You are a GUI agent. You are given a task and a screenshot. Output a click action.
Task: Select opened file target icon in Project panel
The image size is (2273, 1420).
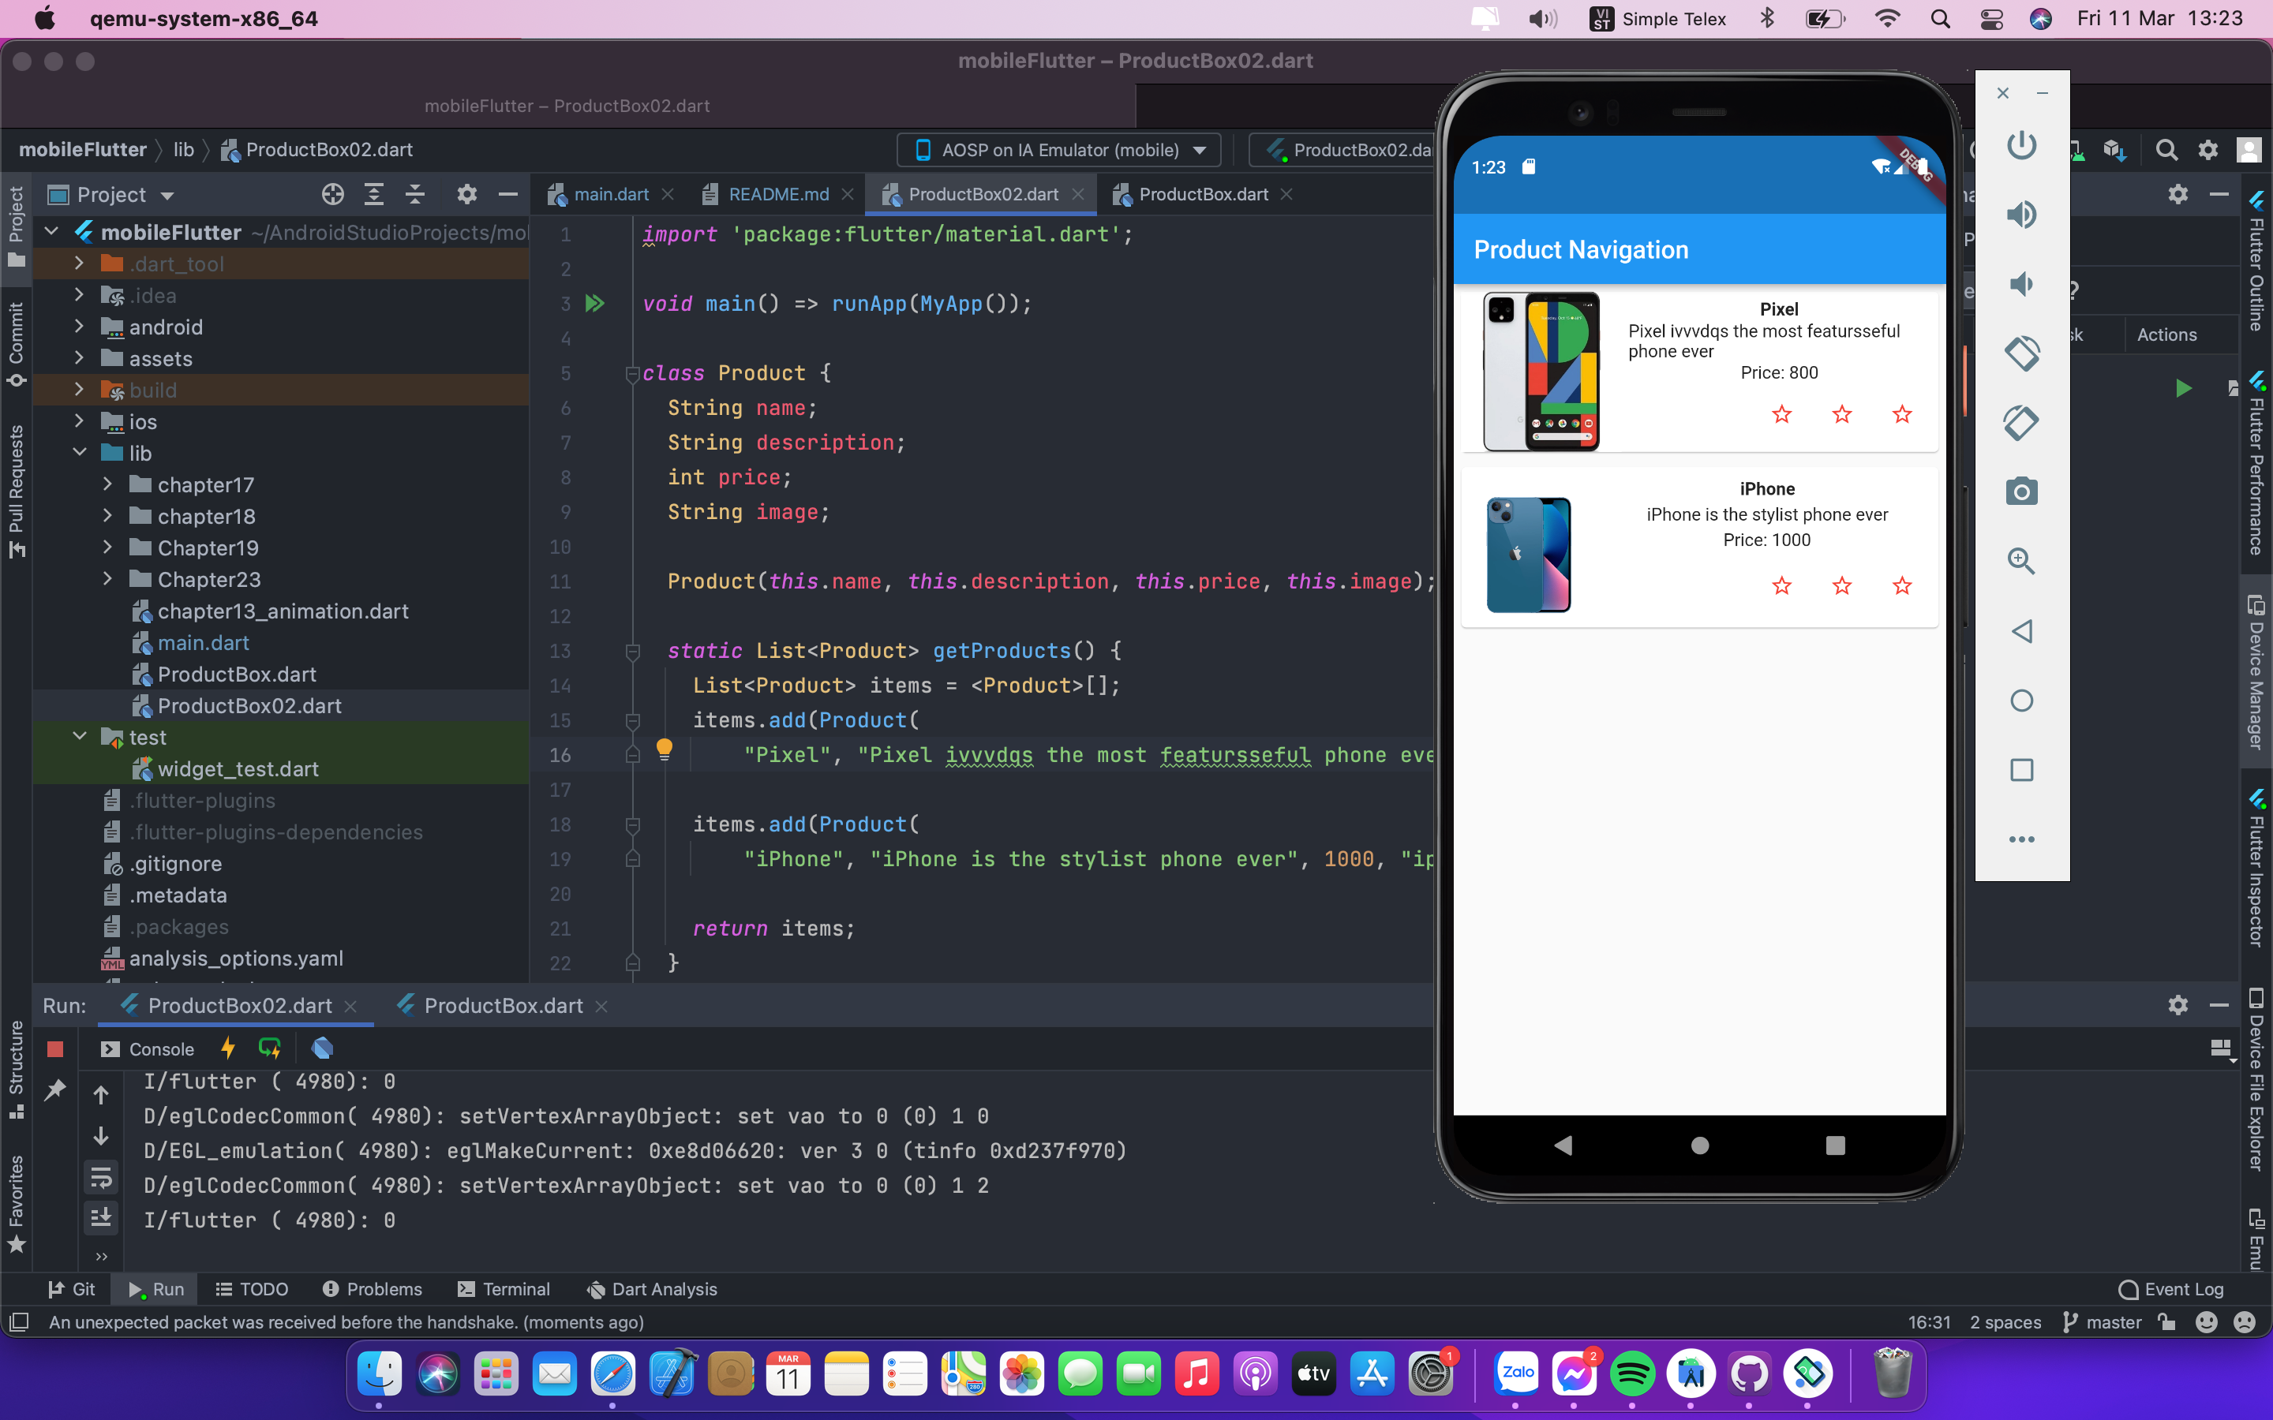point(332,194)
